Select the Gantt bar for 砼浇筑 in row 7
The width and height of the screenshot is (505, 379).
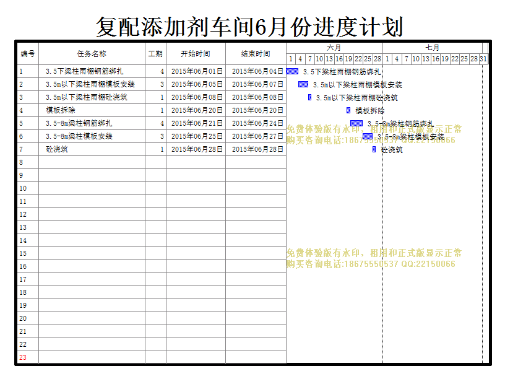tap(374, 149)
